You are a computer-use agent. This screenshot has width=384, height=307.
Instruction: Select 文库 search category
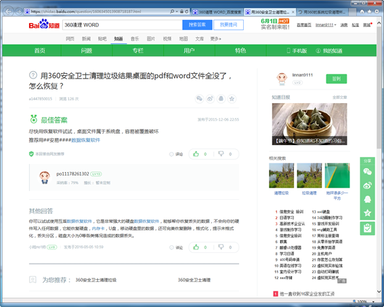(199, 39)
